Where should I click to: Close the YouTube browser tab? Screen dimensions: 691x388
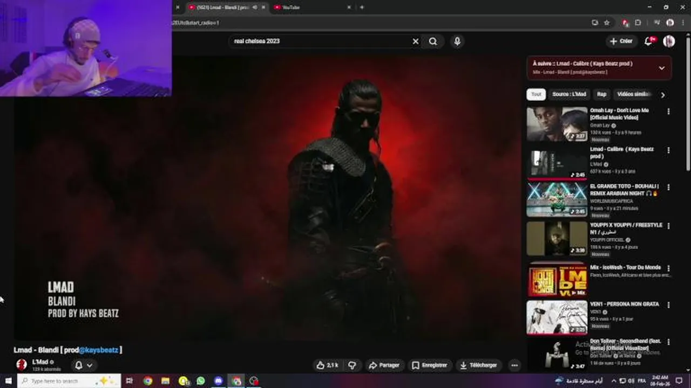349,7
